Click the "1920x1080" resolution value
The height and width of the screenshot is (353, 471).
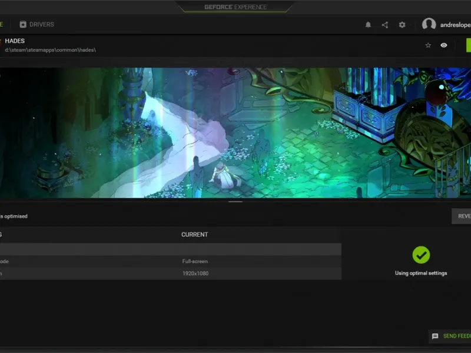tap(195, 274)
